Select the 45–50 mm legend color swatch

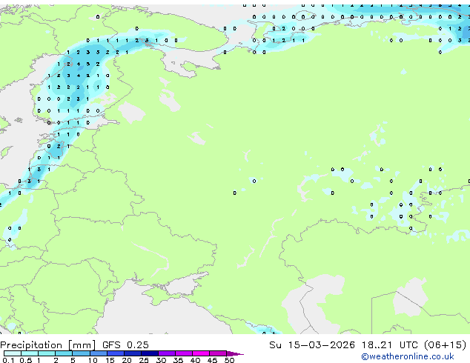tap(218, 353)
